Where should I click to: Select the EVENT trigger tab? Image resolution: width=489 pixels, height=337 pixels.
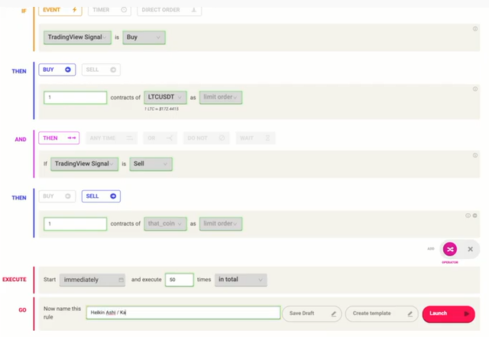pos(60,10)
